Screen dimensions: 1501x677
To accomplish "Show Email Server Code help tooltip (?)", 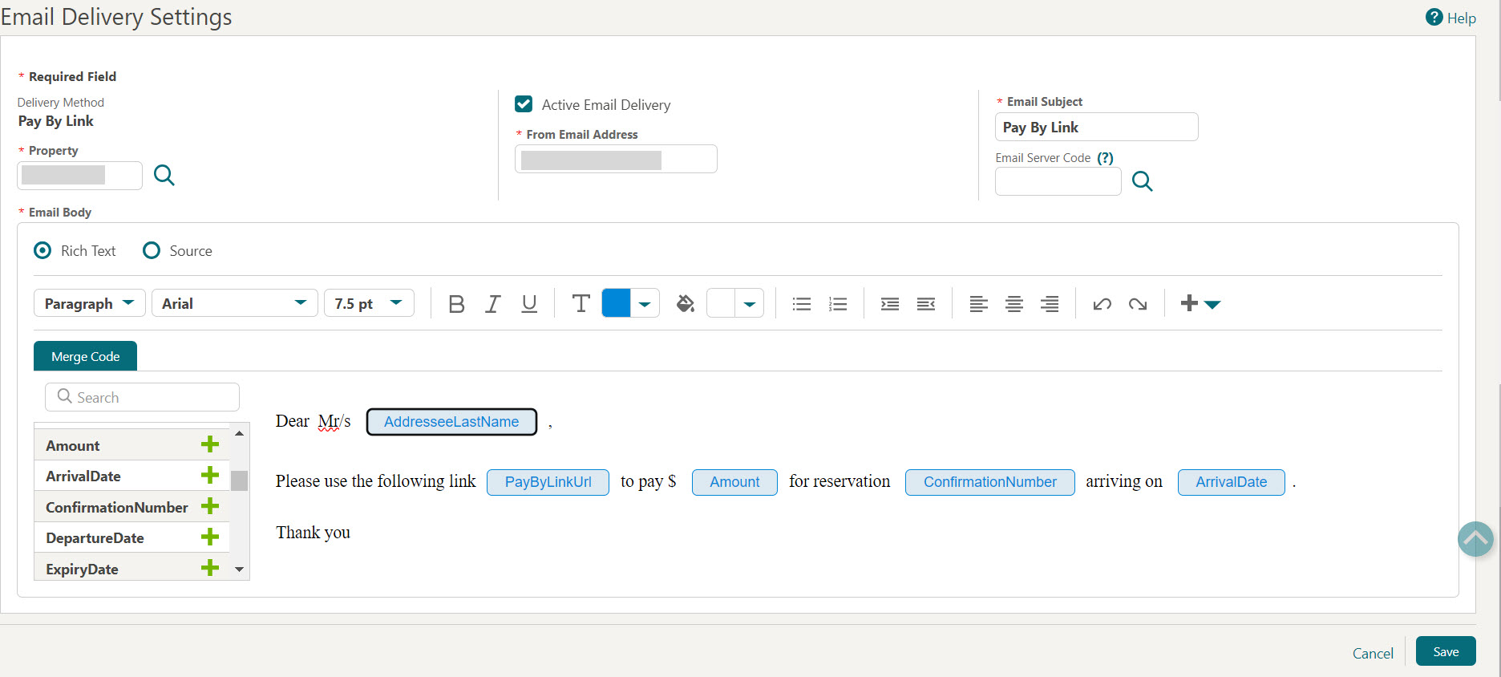I will coord(1105,158).
